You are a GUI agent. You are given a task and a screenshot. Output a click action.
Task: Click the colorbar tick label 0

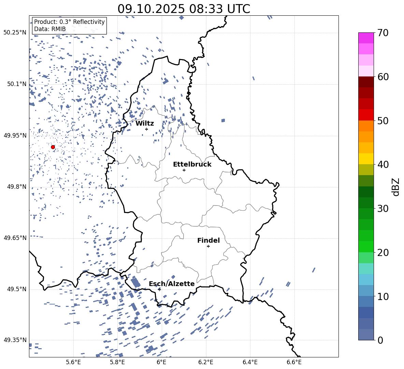380,340
